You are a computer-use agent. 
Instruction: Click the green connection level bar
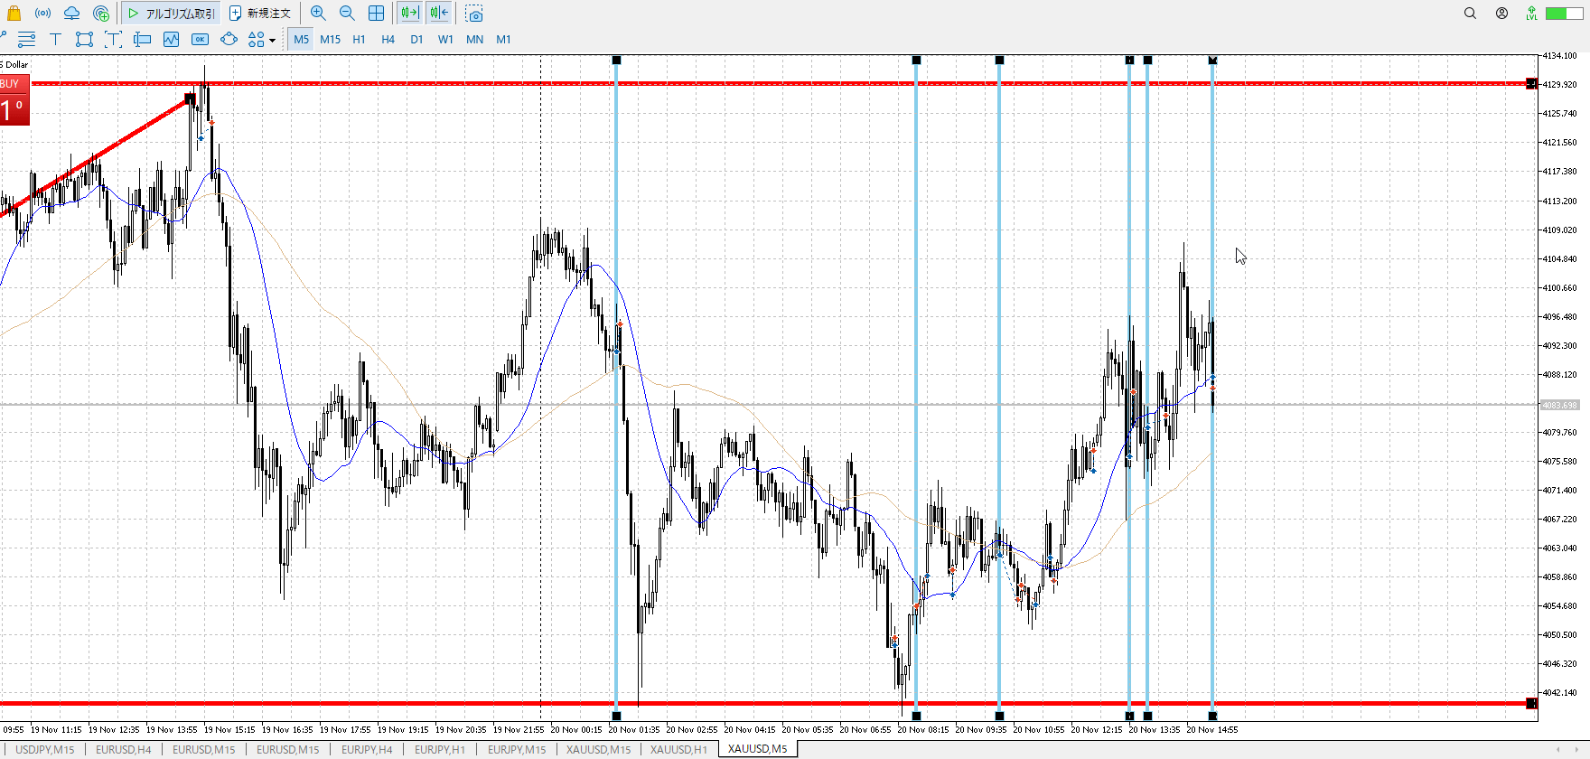coord(1562,13)
